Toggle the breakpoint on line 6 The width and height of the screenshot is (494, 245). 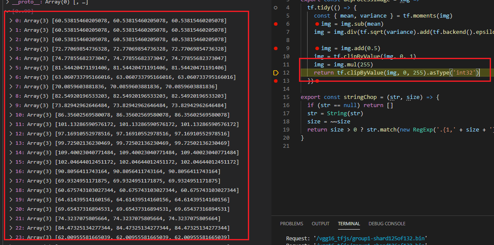[276, 24]
